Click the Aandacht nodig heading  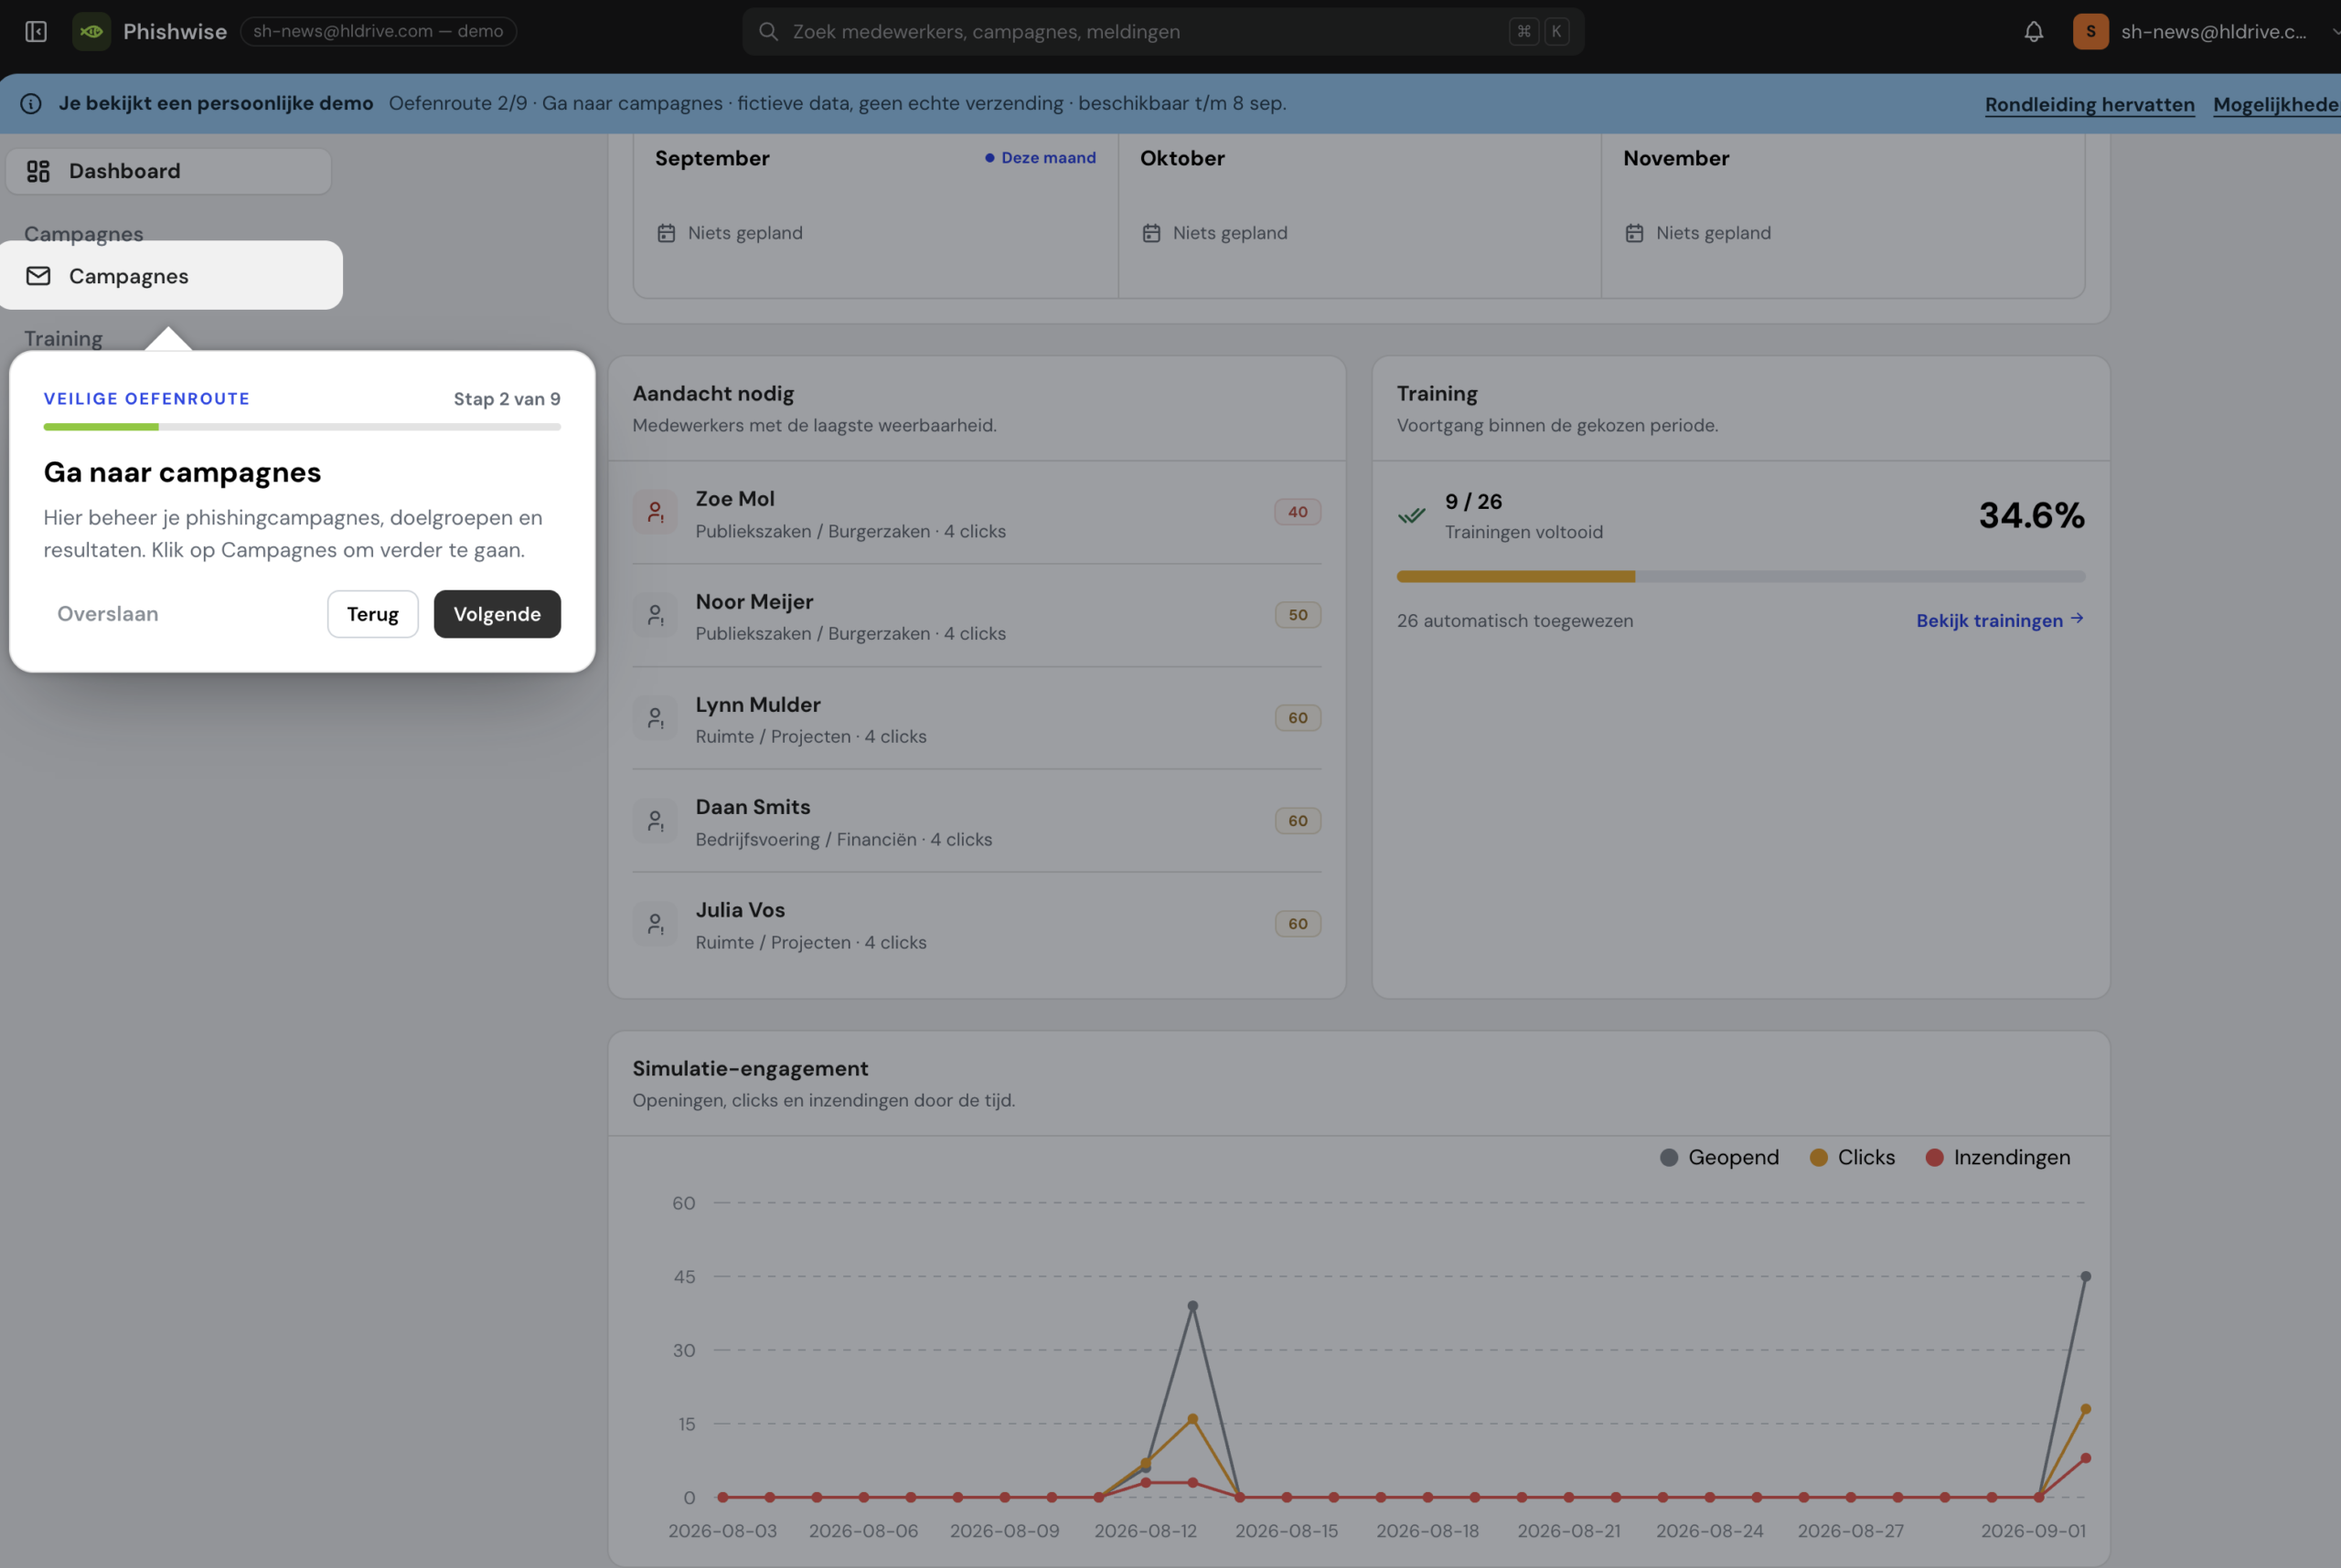coord(713,394)
